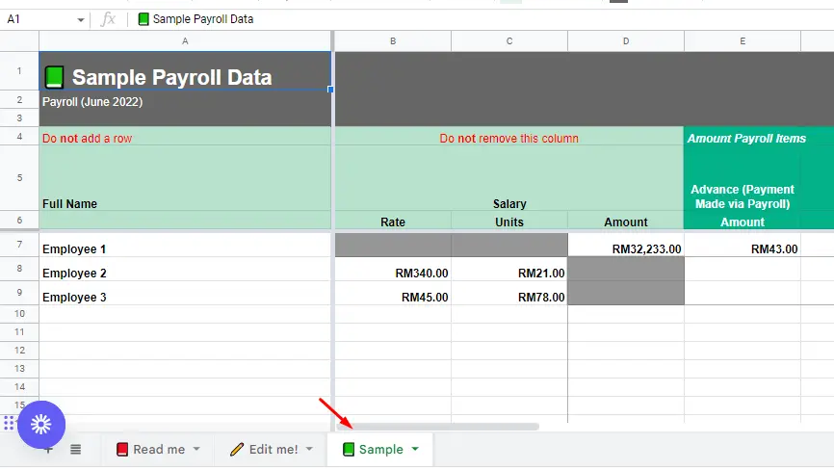Click the Units header cell
The height and width of the screenshot is (470, 834).
point(509,221)
